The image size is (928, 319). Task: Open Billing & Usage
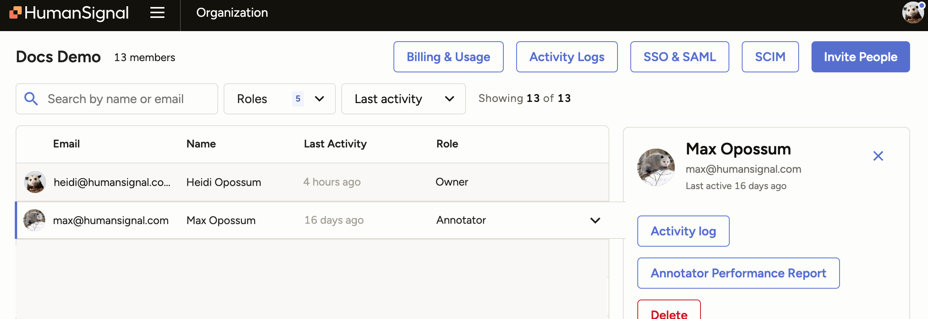448,56
